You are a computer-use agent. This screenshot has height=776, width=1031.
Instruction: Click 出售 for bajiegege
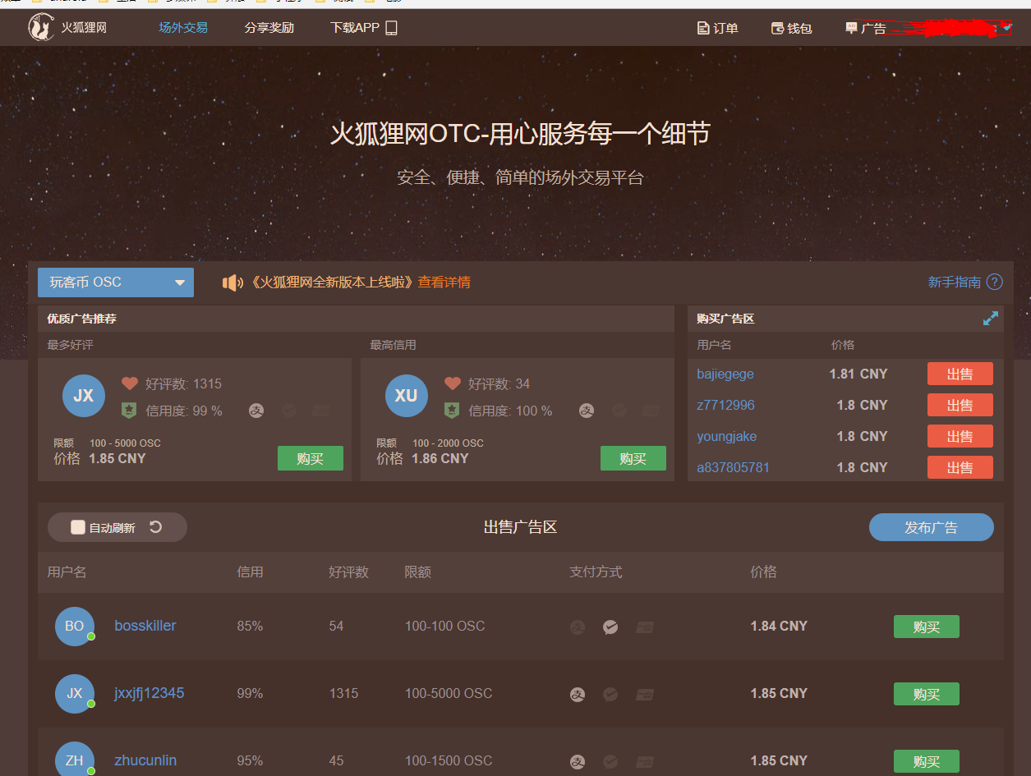pyautogui.click(x=960, y=374)
